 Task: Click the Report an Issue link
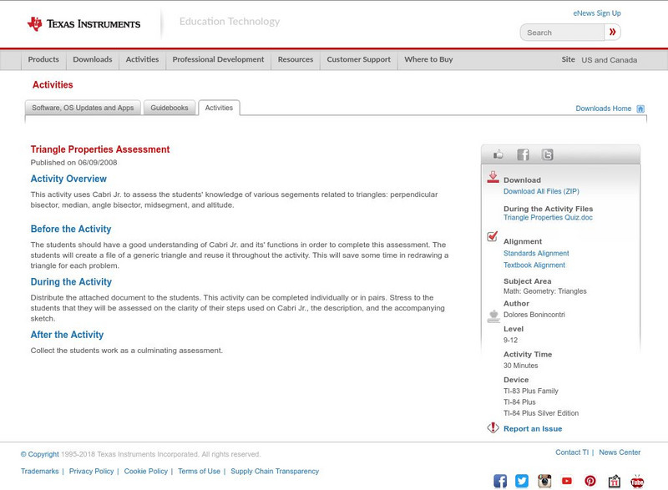click(533, 429)
